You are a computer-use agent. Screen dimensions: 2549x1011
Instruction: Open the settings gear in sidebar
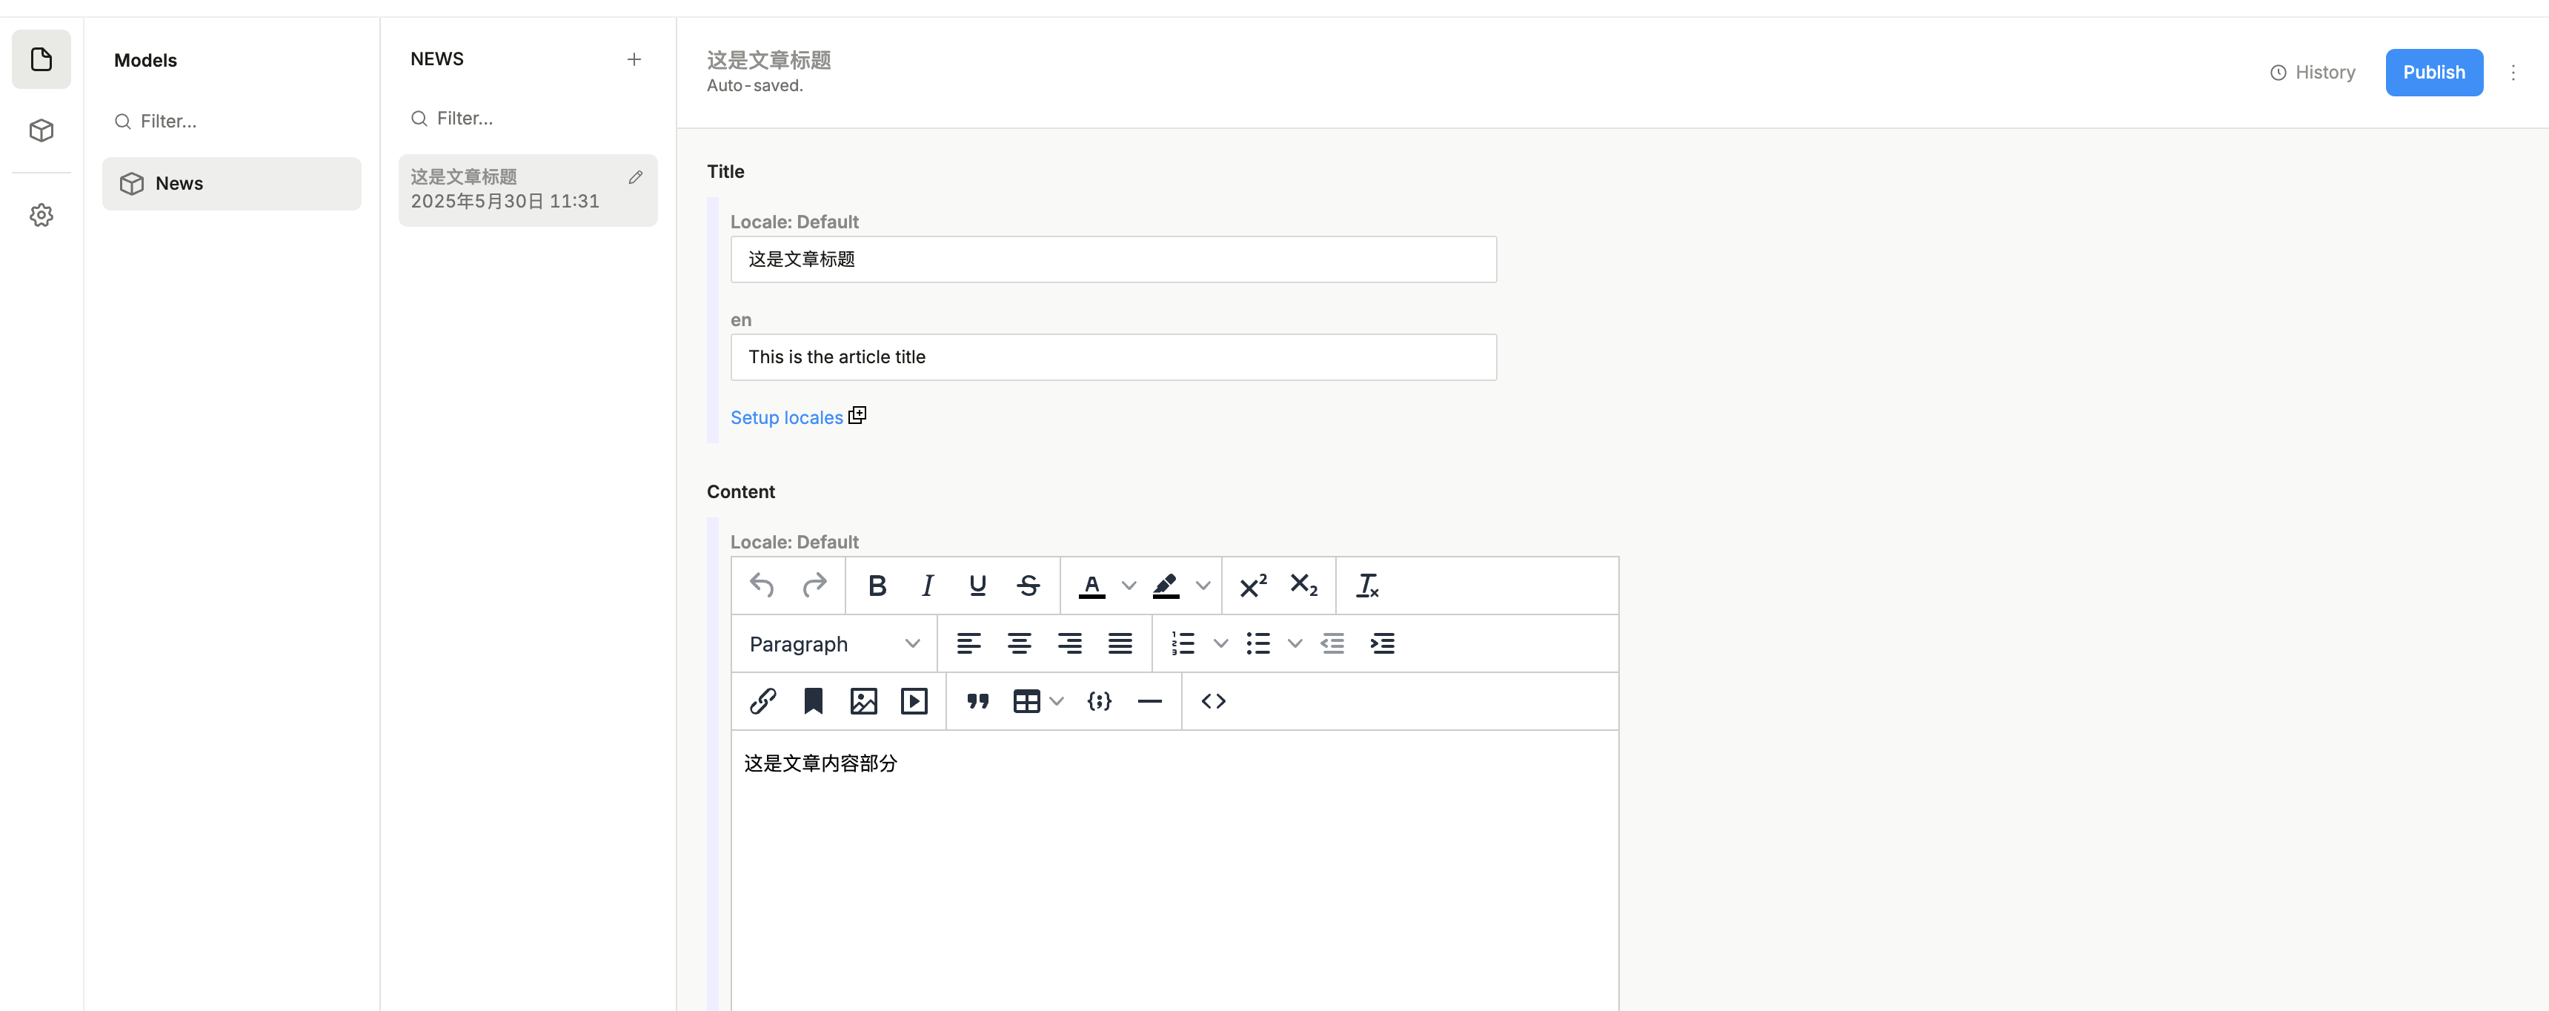tap(41, 215)
